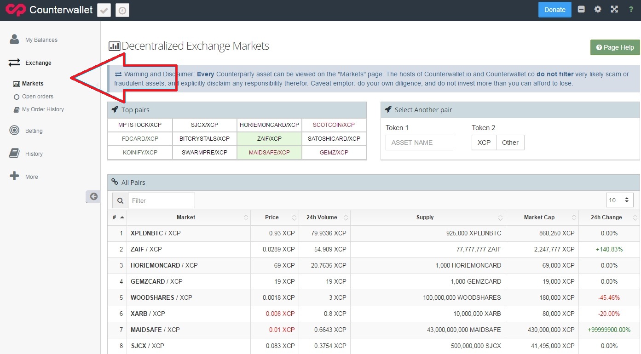Click the My Balances person icon
Screen dimensions: 641x354
[x=14, y=39]
